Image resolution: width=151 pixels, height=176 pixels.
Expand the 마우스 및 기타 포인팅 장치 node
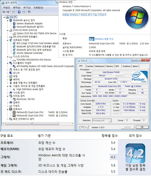pos(8,70)
